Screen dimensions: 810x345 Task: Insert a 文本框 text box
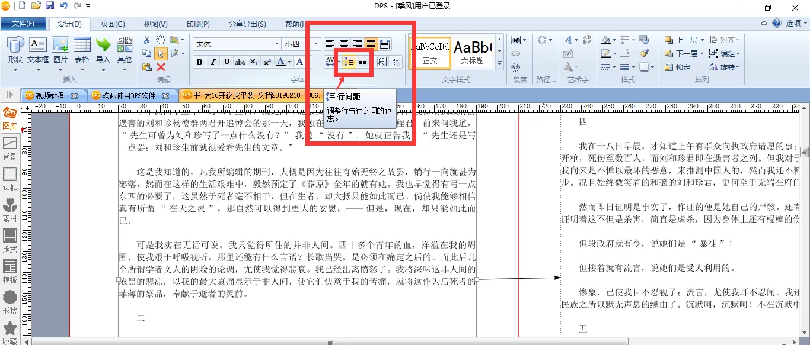(38, 50)
